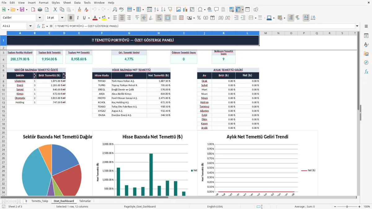Expand Borders dropdown arrow

coord(255,18)
